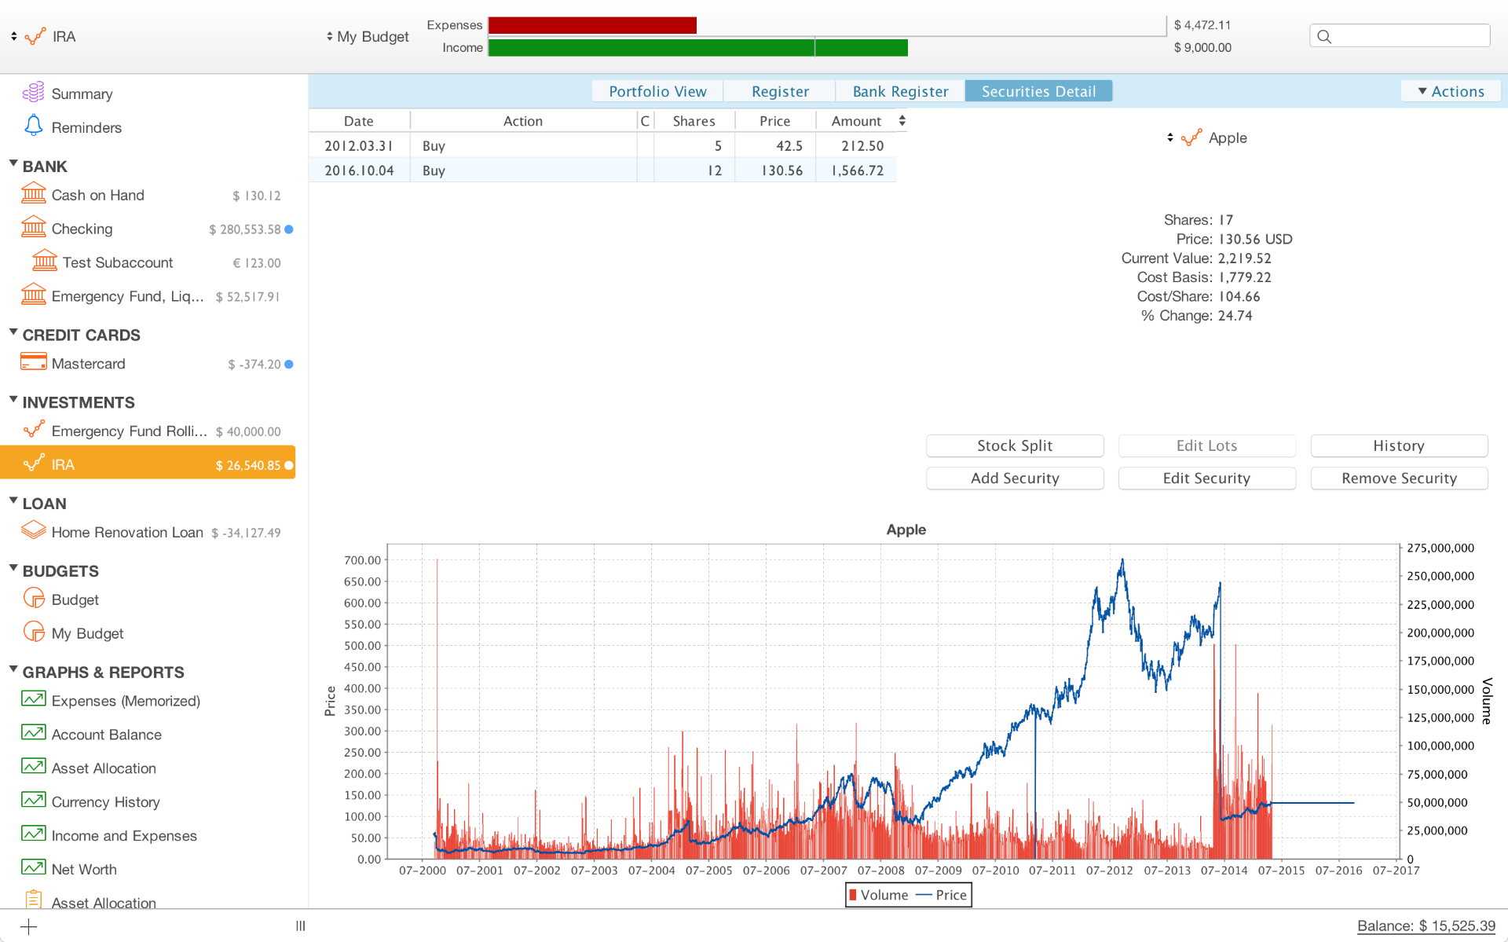Click the Reminders bell icon
Screen dimensions: 1508x942
(33, 126)
